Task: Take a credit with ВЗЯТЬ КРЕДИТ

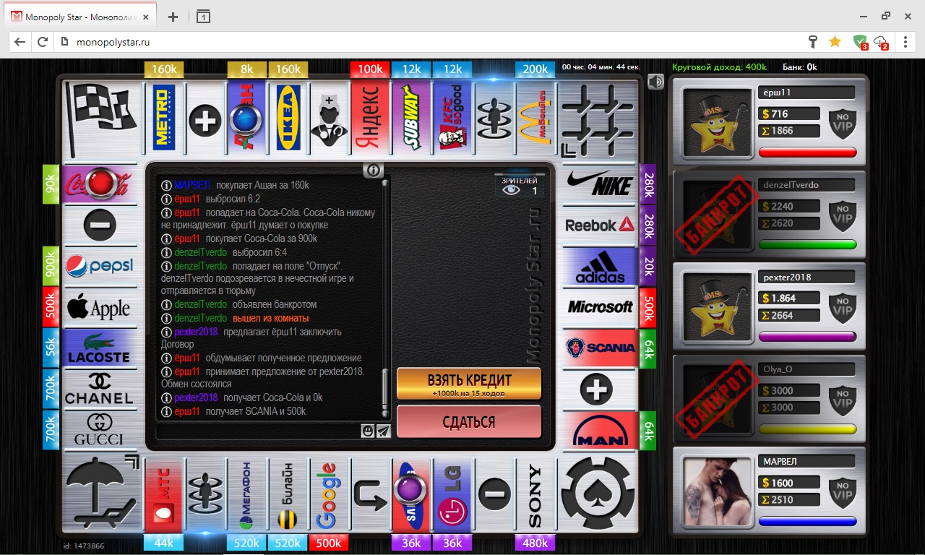Action: tap(469, 384)
